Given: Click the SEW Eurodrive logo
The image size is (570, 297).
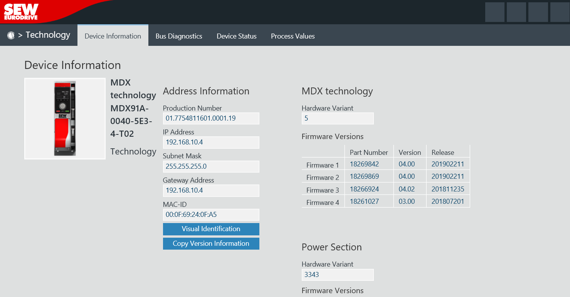Looking at the screenshot, I should pos(21,12).
